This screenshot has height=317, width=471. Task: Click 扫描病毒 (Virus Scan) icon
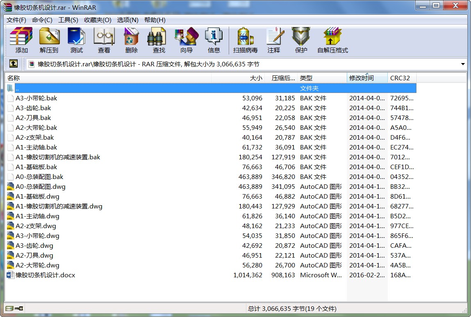point(245,40)
